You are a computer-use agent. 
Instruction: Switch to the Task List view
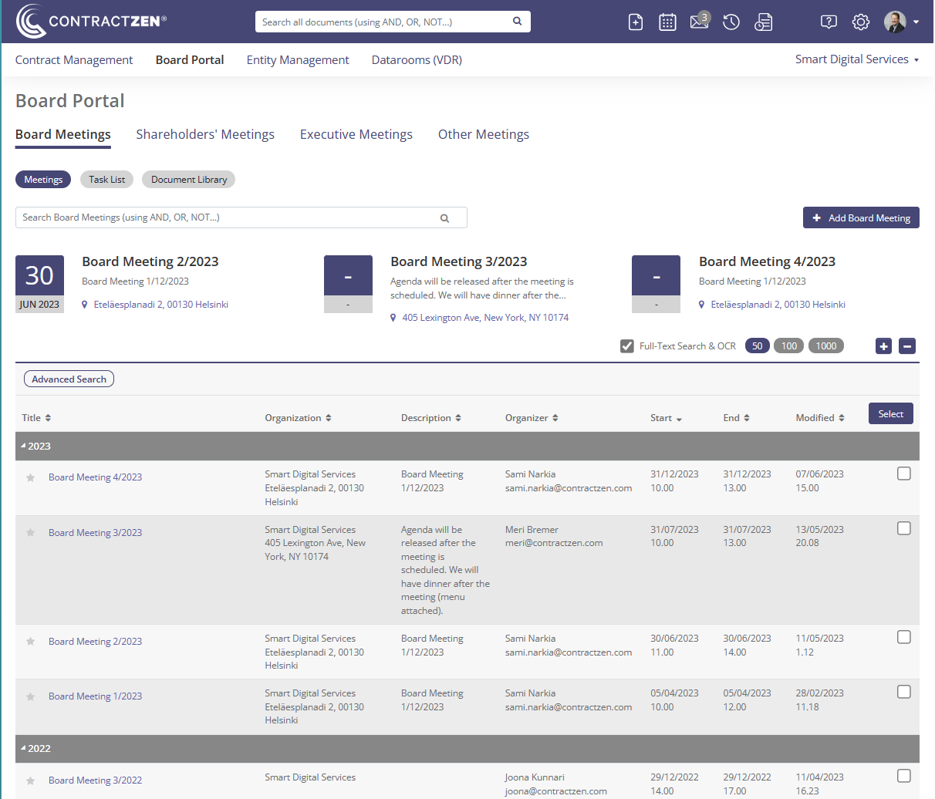(106, 180)
